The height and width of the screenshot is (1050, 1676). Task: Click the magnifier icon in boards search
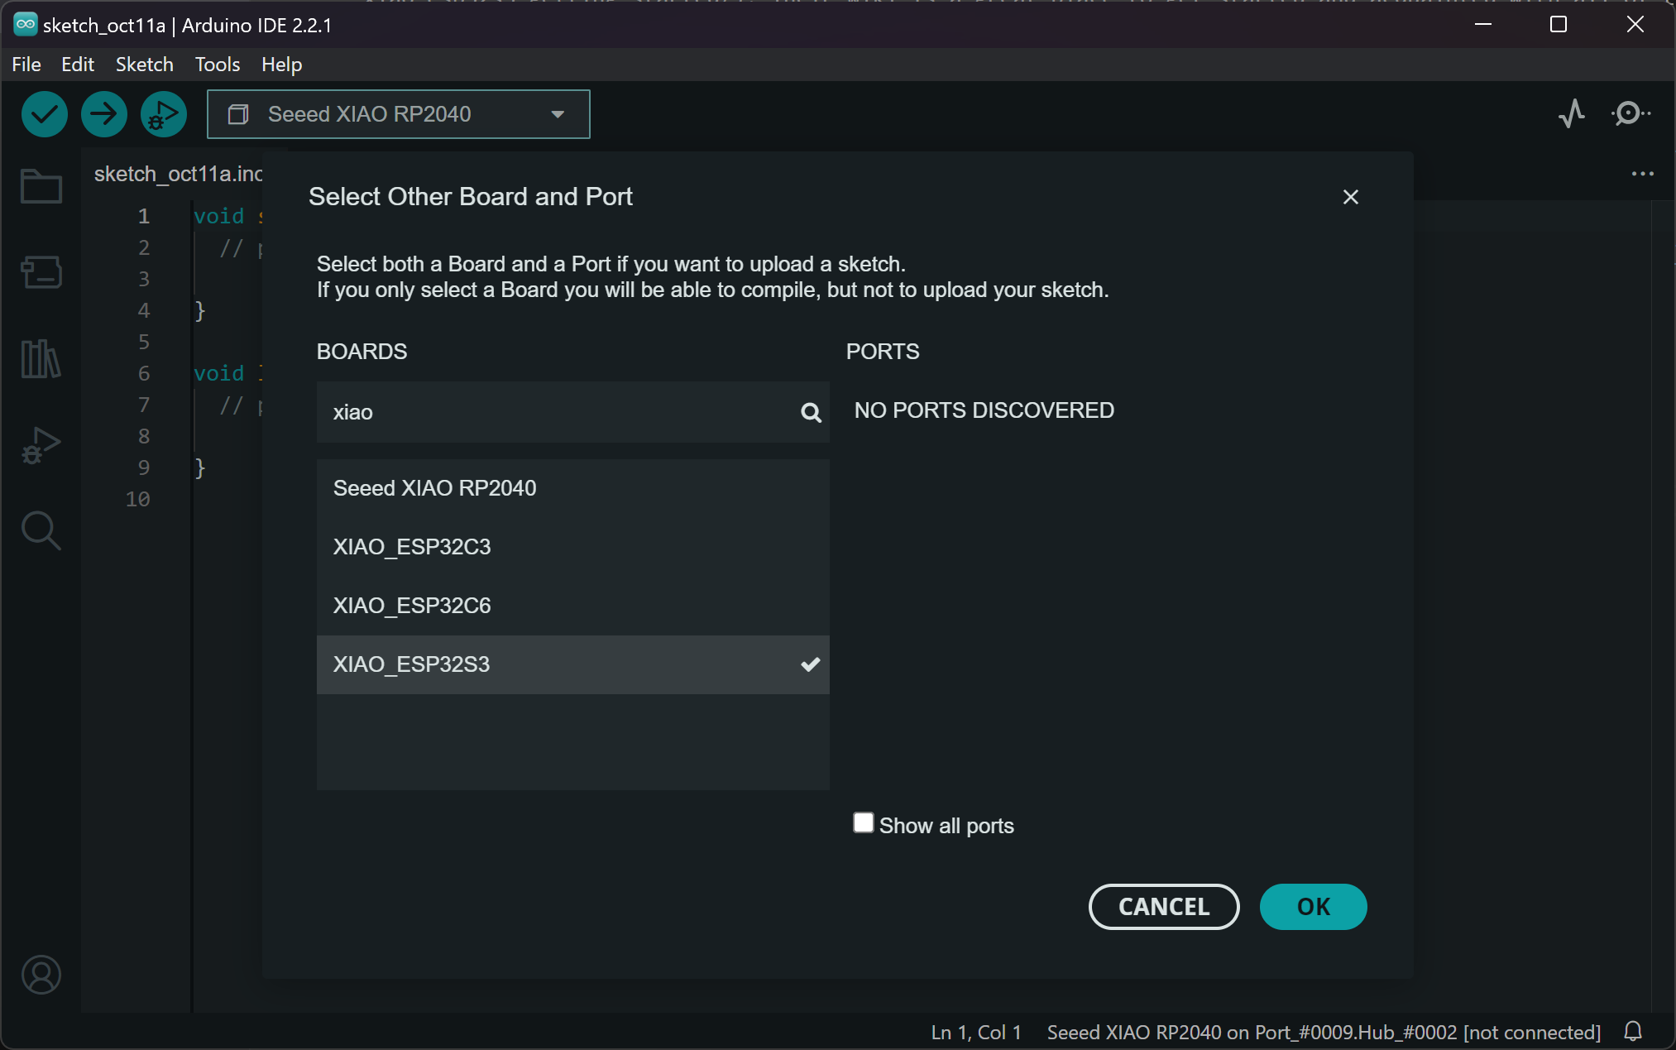coord(811,412)
